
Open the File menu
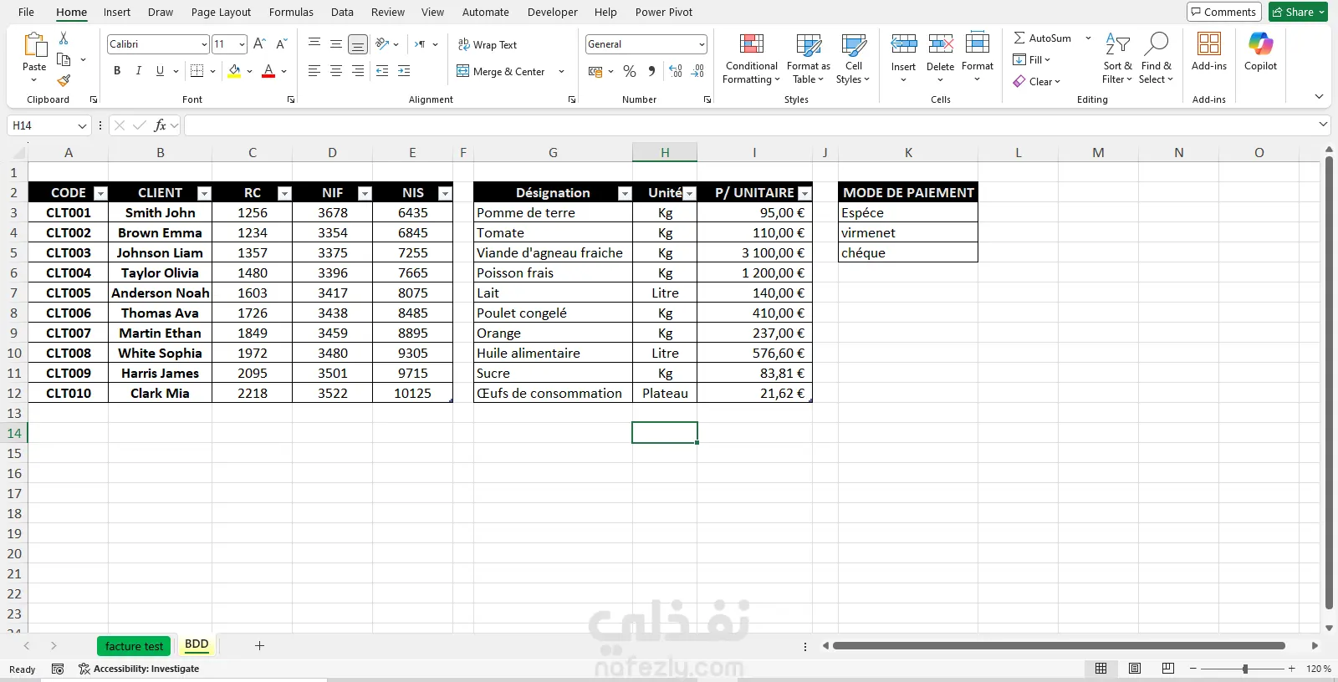tap(26, 12)
